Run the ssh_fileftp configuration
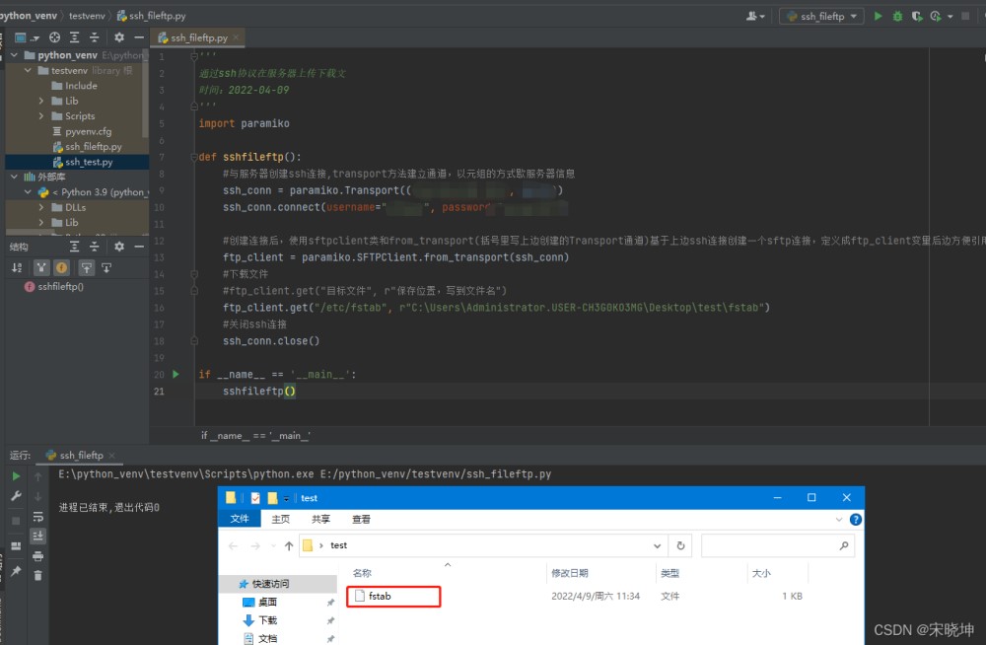Viewport: 986px width, 645px height. (x=878, y=16)
